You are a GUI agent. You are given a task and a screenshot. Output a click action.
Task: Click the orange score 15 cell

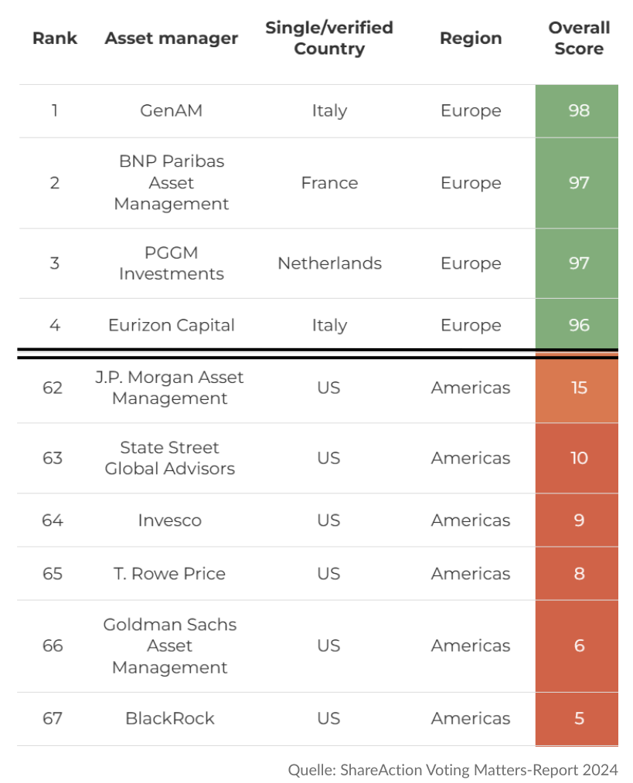579,388
